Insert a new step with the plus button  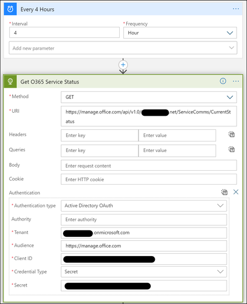click(123, 65)
